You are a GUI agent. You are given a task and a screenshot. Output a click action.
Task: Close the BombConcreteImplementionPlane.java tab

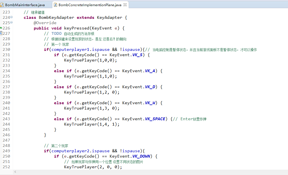pyautogui.click(x=125, y=5)
